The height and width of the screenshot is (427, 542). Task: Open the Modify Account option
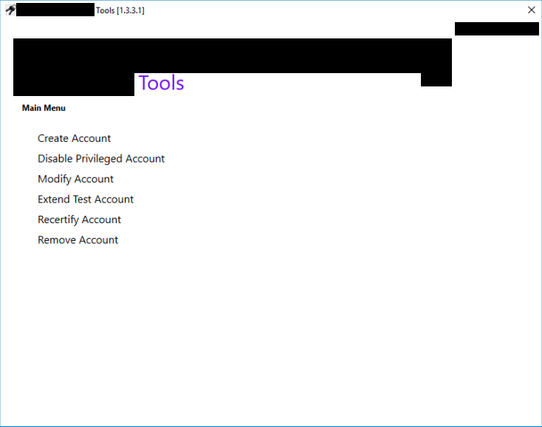75,179
